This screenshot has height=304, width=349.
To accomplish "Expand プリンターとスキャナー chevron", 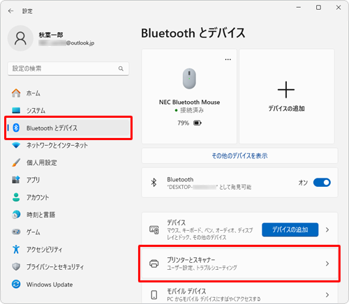I will (327, 264).
